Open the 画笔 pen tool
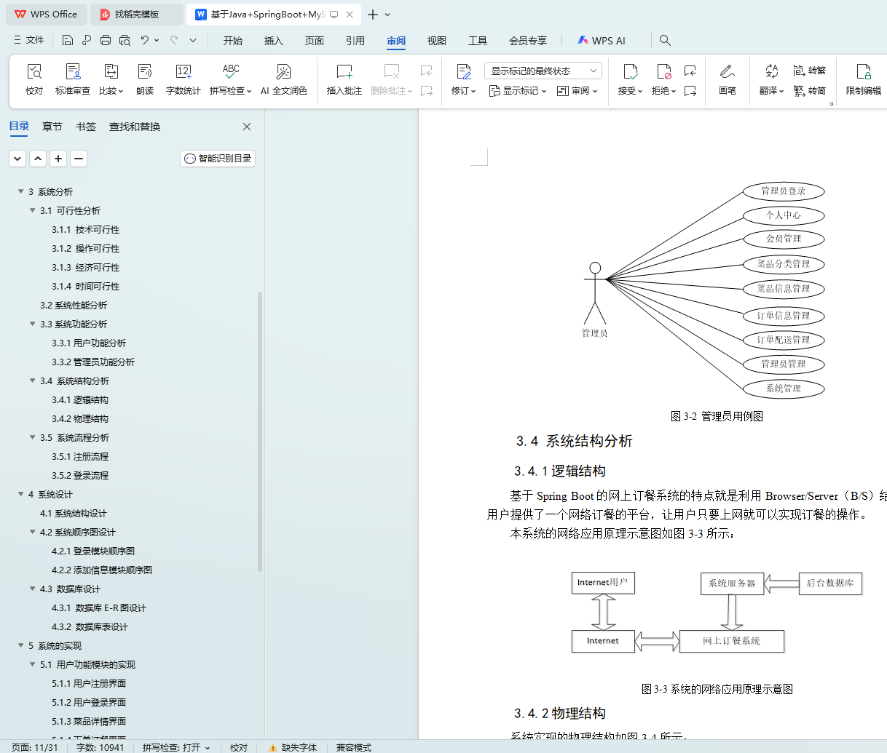887x753 pixels. click(728, 79)
